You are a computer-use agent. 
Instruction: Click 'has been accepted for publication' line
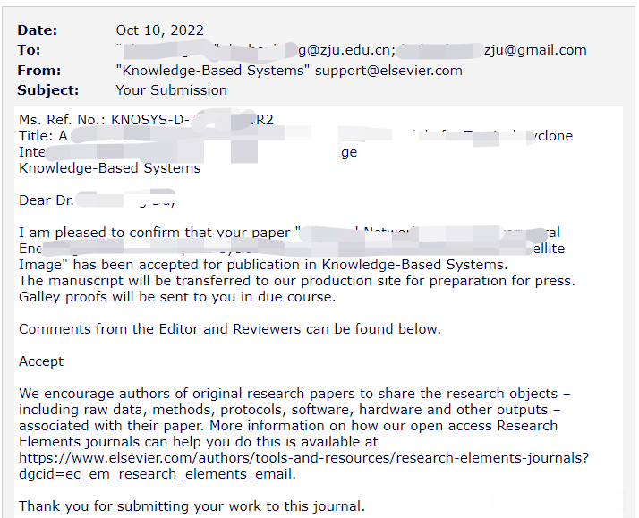(263, 265)
